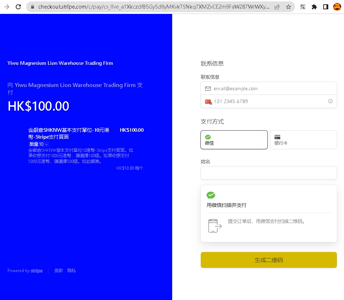This screenshot has height=300, width=344.
Task: Click the email address input field
Action: point(268,88)
